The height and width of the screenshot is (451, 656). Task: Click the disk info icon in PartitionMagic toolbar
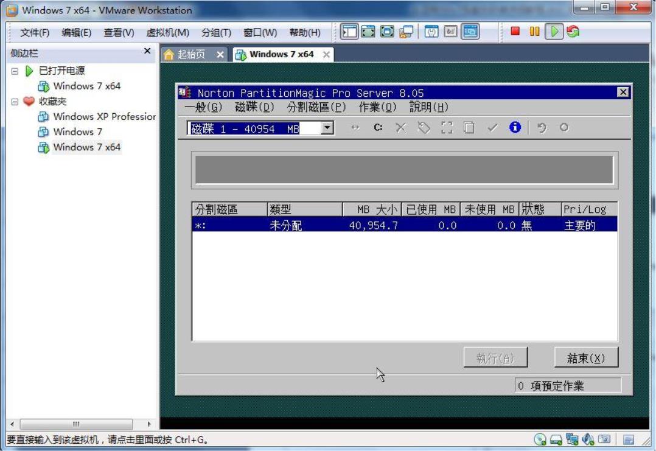click(x=514, y=128)
